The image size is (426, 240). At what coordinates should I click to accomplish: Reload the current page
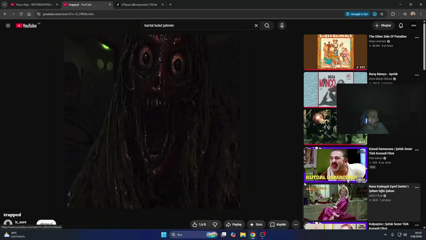[21, 14]
